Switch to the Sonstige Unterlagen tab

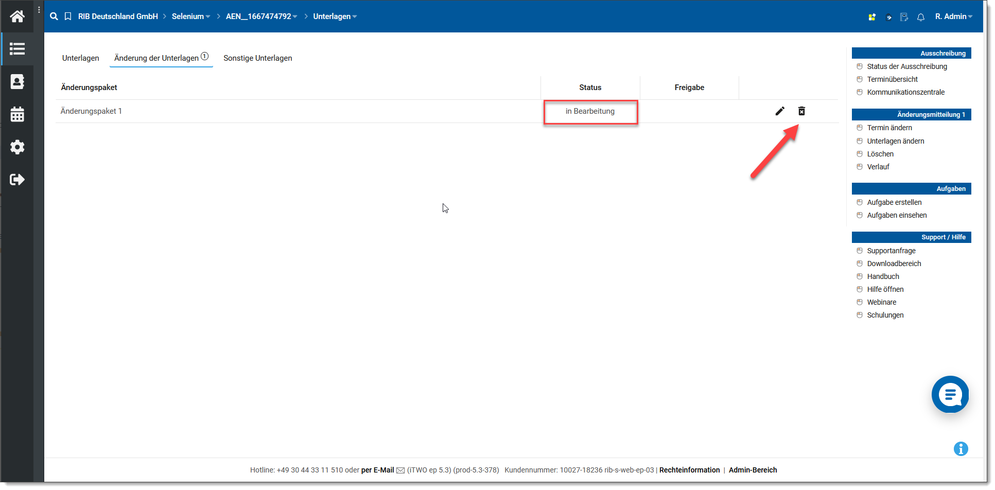(257, 58)
